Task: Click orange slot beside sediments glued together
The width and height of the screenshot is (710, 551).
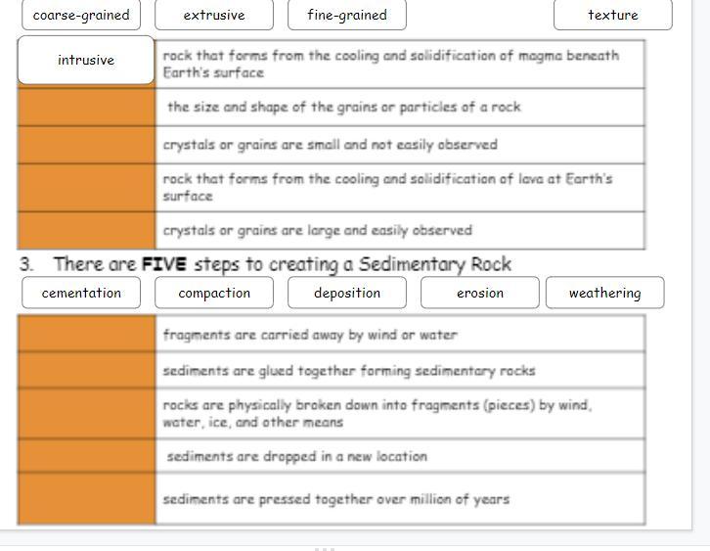Action: point(86,370)
